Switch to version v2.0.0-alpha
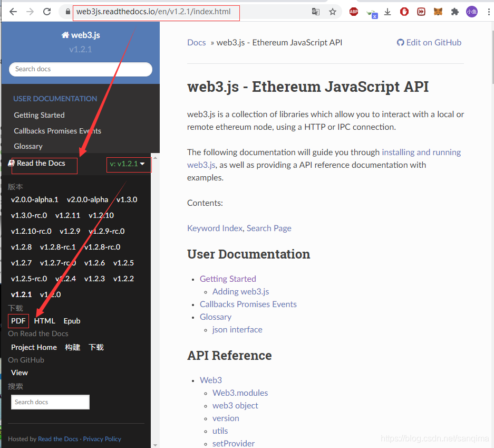Screen dimensions: 494x448 pos(88,199)
